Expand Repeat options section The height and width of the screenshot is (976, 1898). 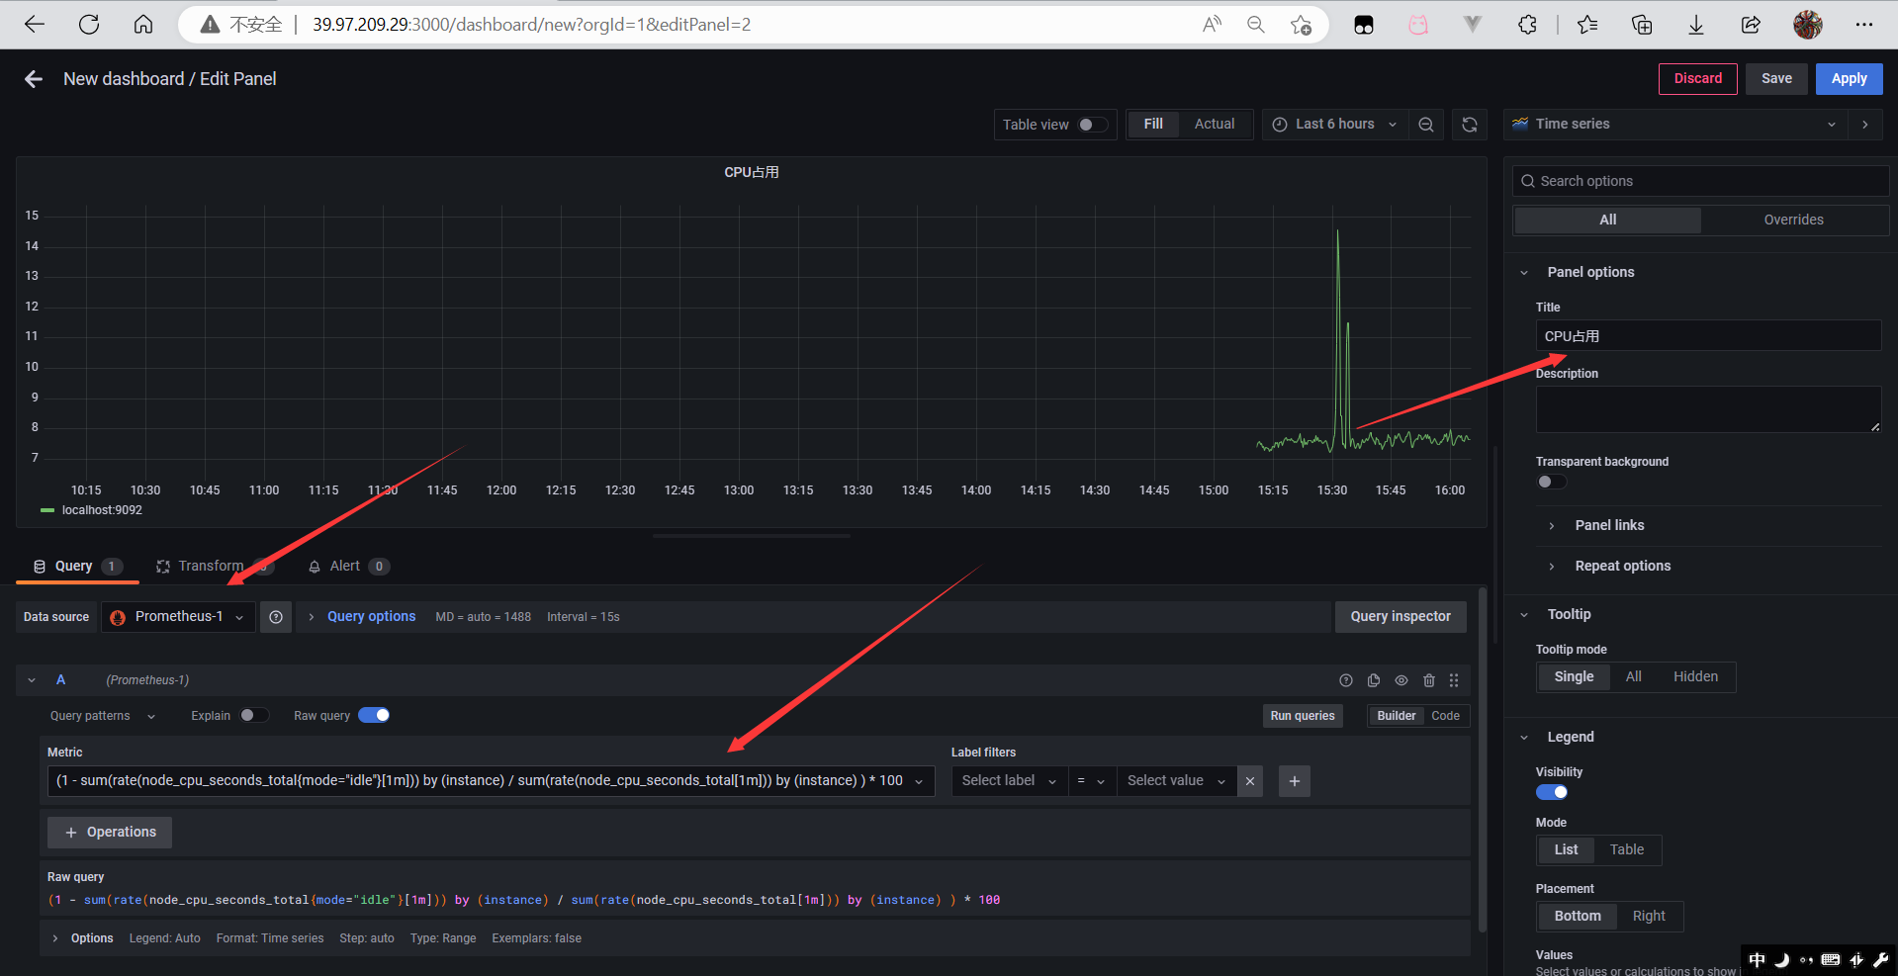[x=1622, y=567]
